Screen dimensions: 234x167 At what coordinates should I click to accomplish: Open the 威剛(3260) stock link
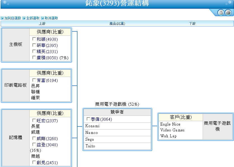pos(47,139)
